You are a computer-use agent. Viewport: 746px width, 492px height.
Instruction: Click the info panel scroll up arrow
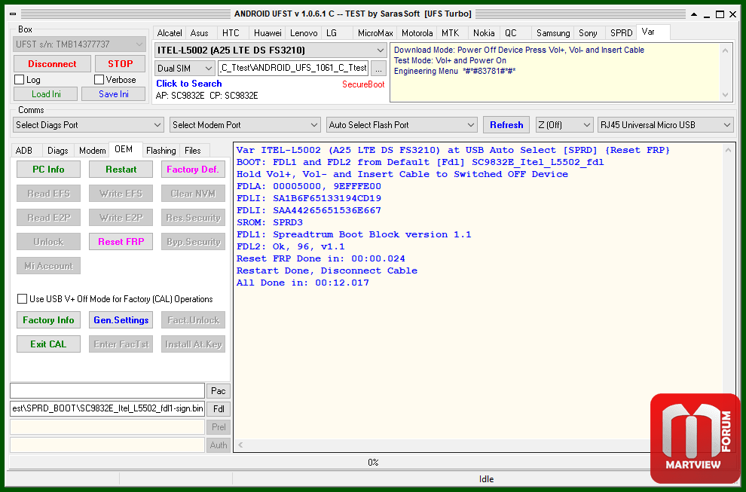click(725, 50)
